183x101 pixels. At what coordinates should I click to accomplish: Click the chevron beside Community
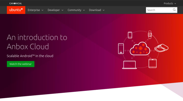[84, 10]
